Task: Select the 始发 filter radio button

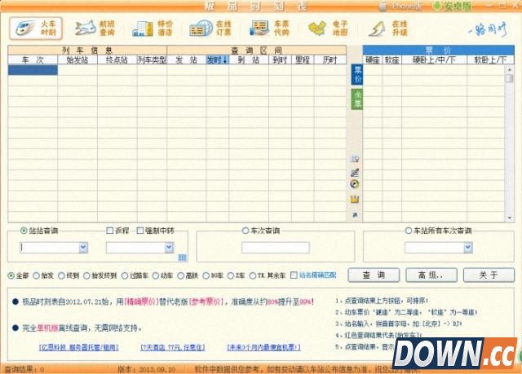Action: 36,275
